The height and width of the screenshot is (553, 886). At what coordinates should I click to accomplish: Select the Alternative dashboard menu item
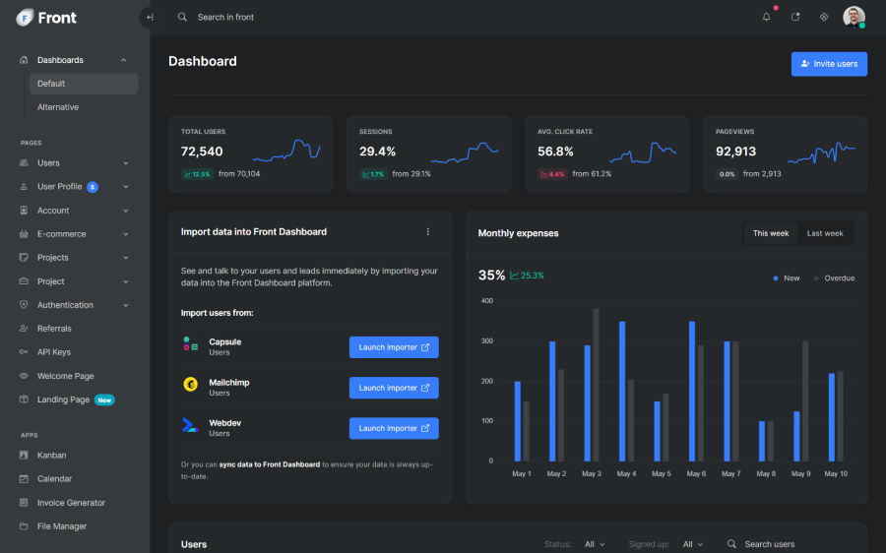pos(58,107)
